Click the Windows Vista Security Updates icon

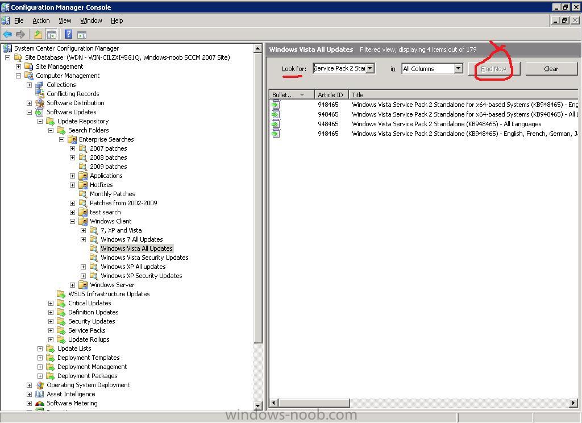94,258
